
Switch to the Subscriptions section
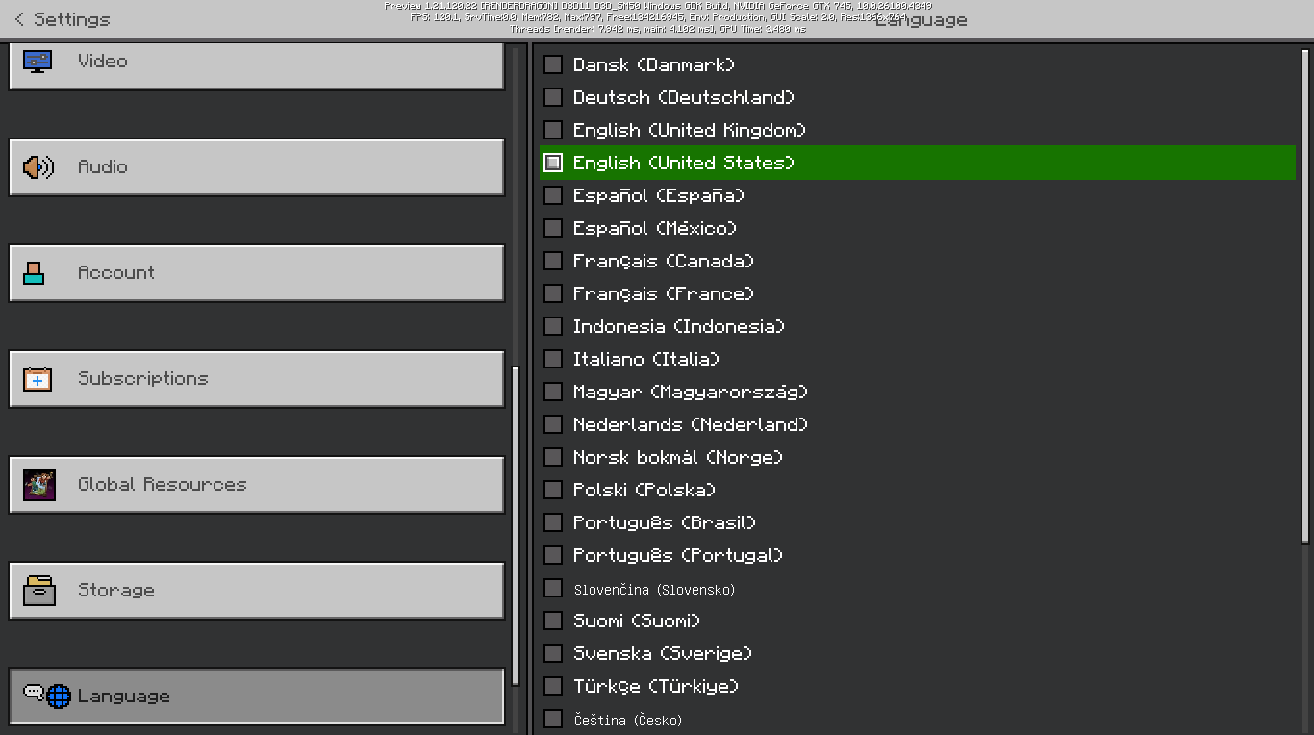click(257, 379)
